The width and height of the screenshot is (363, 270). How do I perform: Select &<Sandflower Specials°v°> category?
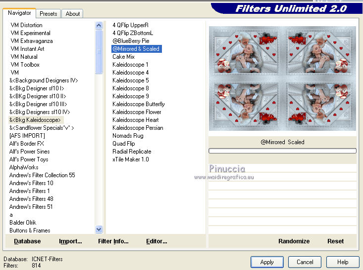pos(42,128)
